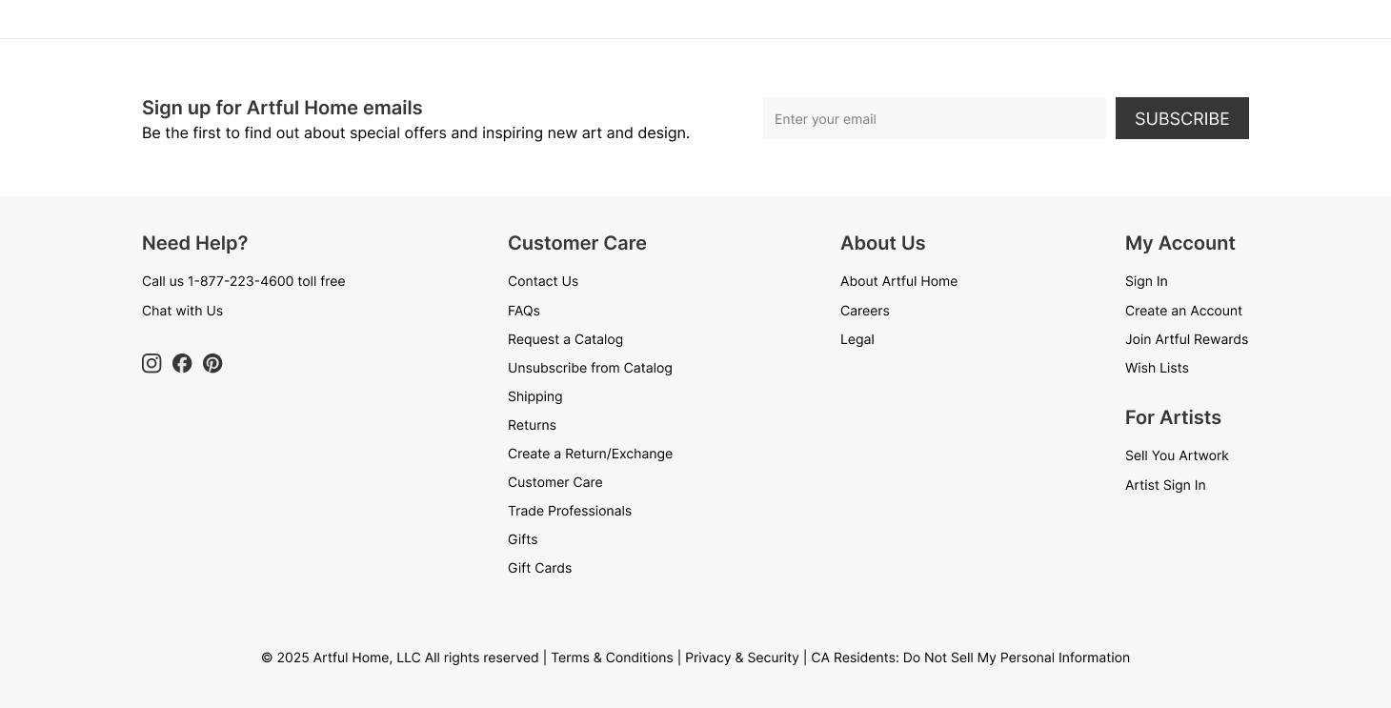Open Artful Home's Instagram page
This screenshot has width=1391, height=708.
pyautogui.click(x=151, y=363)
